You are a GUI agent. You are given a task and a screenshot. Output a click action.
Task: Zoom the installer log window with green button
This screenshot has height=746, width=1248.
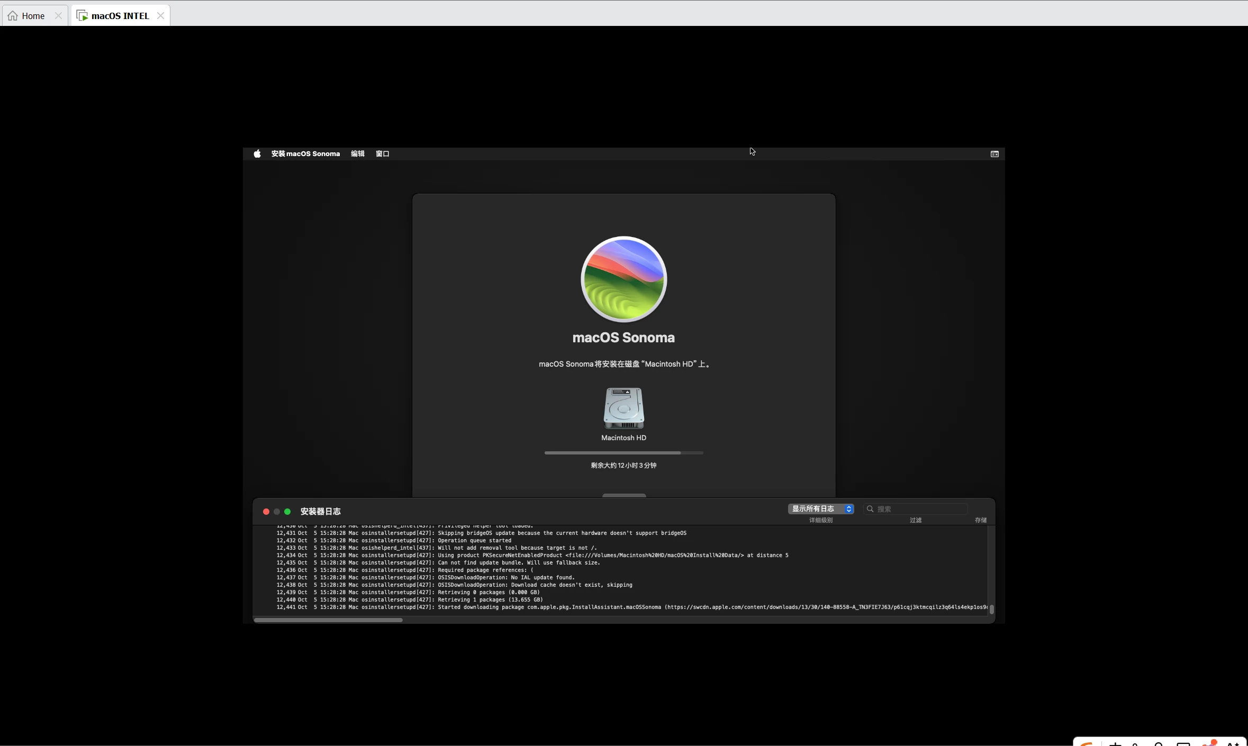click(287, 512)
